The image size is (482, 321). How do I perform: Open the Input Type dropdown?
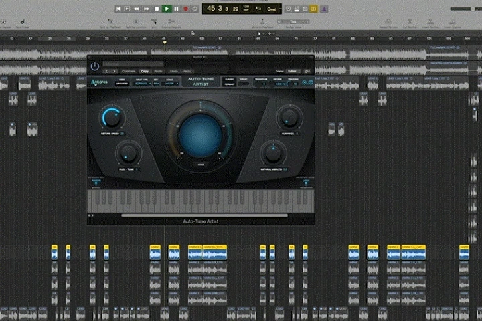[141, 84]
